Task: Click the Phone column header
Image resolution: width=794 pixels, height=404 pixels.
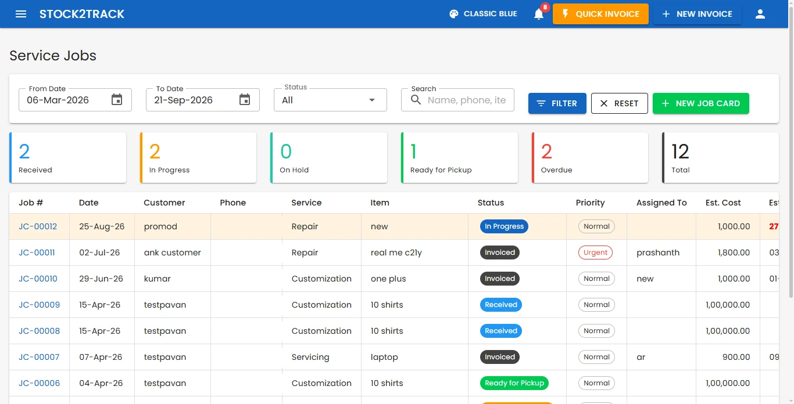Action: coord(233,203)
